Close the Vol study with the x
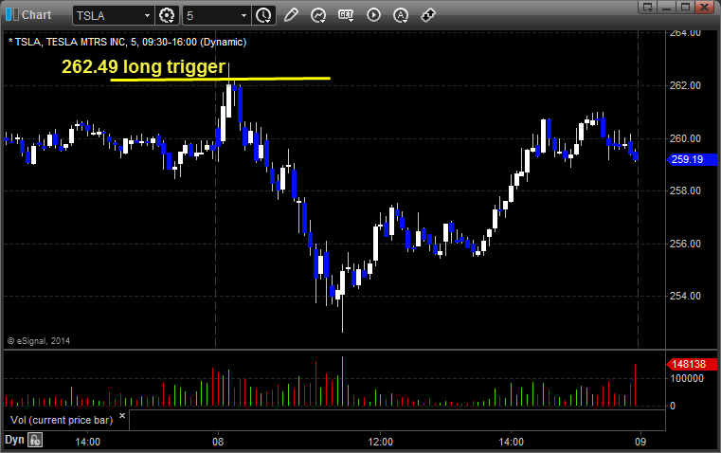Screen dimensions: 721x453 pos(122,416)
